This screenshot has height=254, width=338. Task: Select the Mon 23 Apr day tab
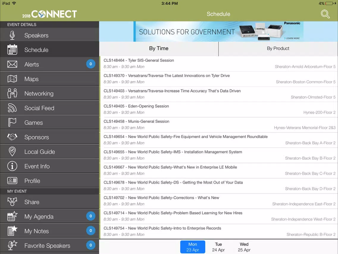pos(193,247)
